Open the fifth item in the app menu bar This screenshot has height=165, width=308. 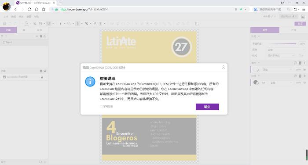[x=37, y=17]
